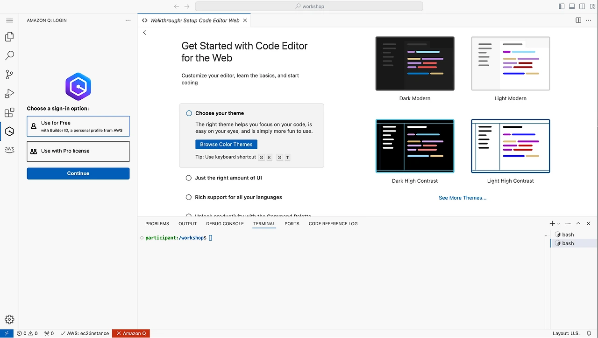
Task: Switch to the OUTPUT tab
Action: [x=187, y=223]
